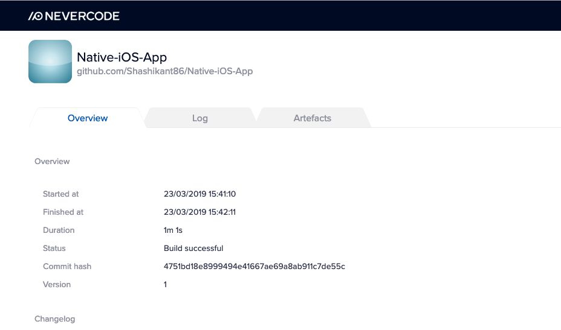Click the Started at label
Viewport: 561px width, 330px height.
pos(61,194)
